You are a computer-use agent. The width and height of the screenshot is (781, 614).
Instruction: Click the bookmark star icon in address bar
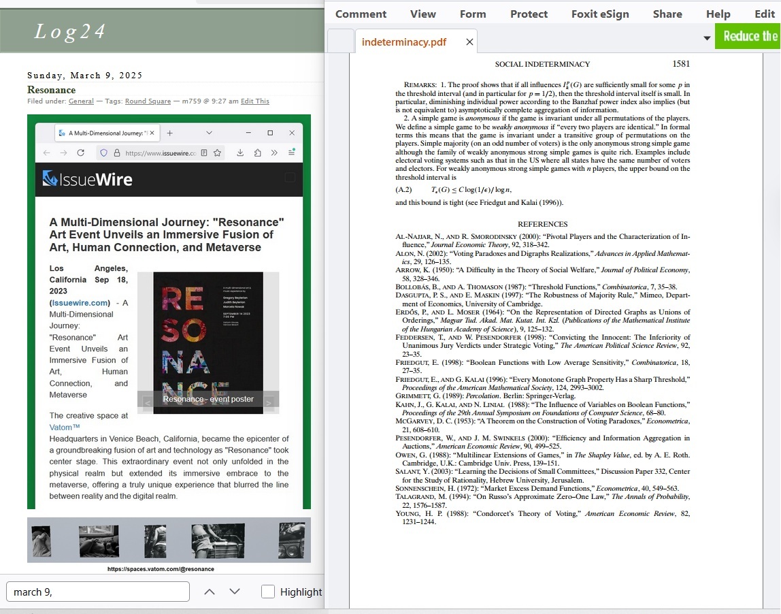pyautogui.click(x=218, y=153)
